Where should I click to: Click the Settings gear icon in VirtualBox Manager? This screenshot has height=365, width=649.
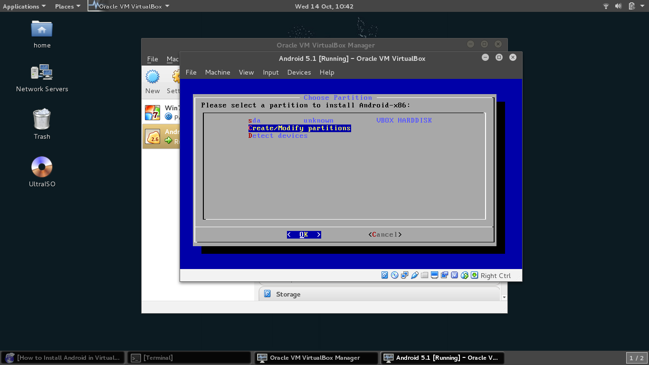pos(176,77)
